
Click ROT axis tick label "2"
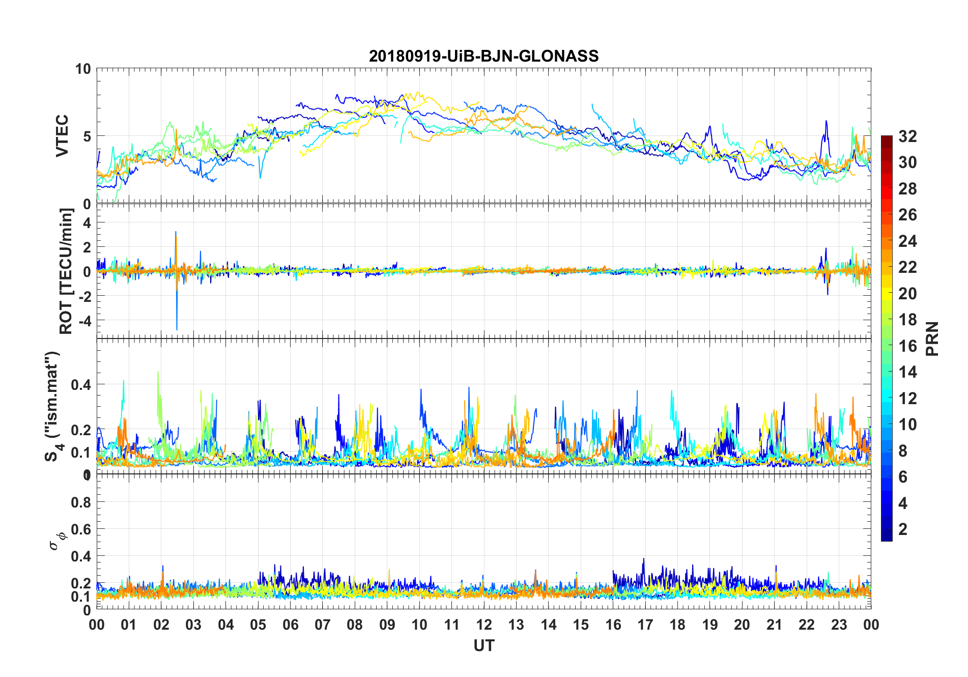(x=87, y=247)
